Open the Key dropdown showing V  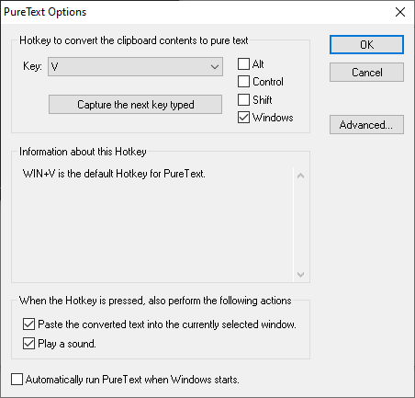pyautogui.click(x=135, y=66)
